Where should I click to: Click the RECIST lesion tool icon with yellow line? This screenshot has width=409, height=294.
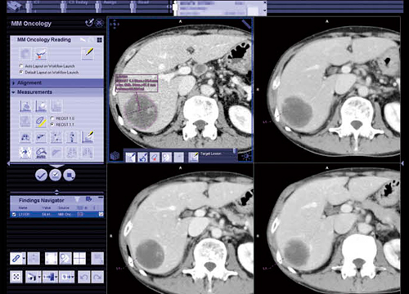tap(41, 122)
